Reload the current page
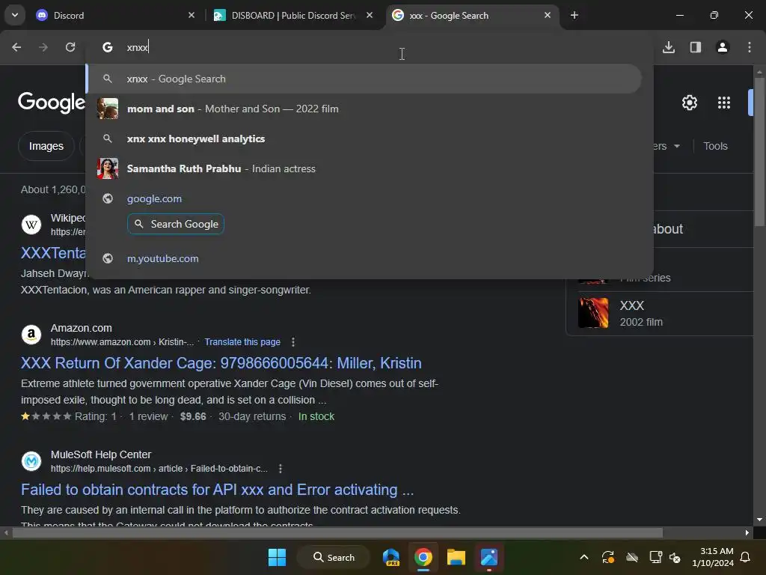Image resolution: width=766 pixels, height=575 pixels. tap(70, 47)
